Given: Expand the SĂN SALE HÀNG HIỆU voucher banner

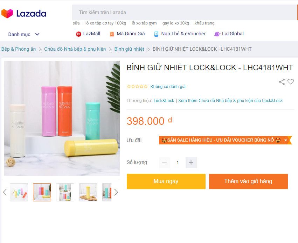Looking at the screenshot, I should pyautogui.click(x=286, y=140).
